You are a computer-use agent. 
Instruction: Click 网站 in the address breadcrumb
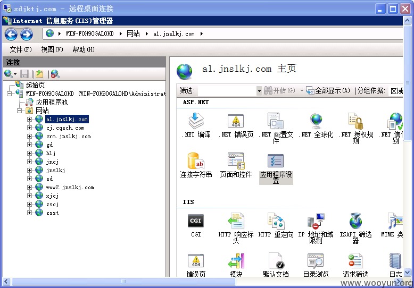pos(133,34)
